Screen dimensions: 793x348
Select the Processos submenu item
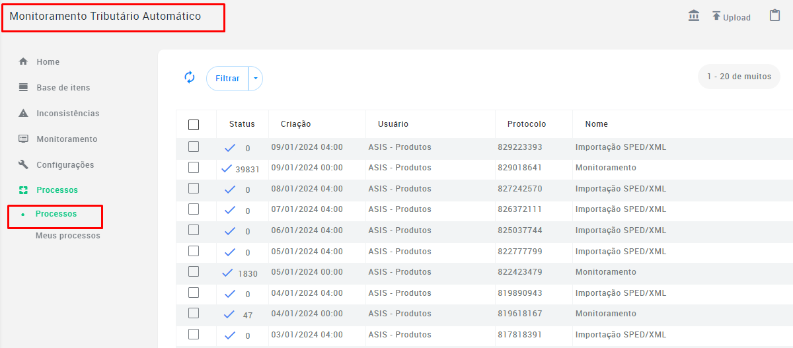(56, 214)
